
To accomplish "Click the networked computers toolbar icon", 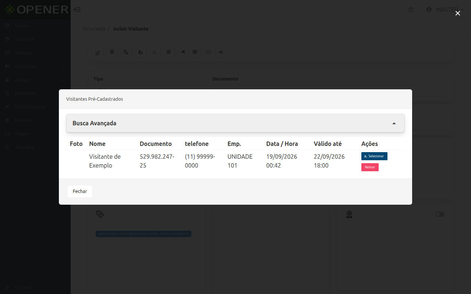I will click(x=126, y=52).
